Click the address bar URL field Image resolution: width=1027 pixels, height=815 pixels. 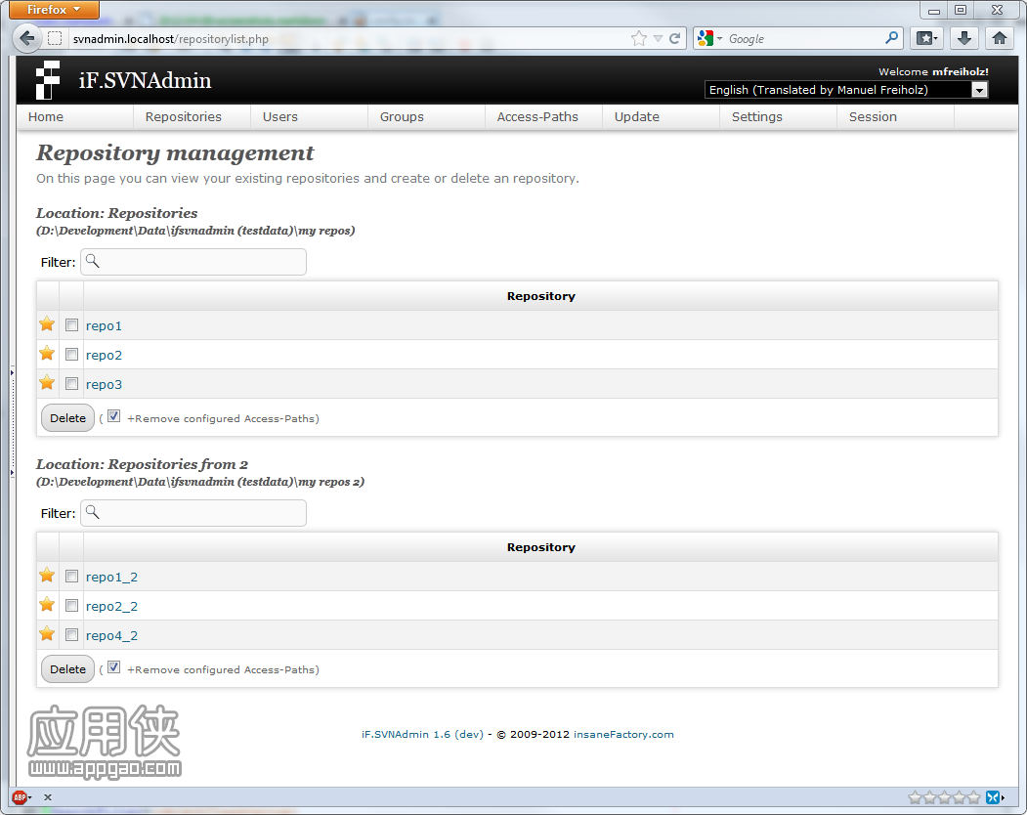347,39
